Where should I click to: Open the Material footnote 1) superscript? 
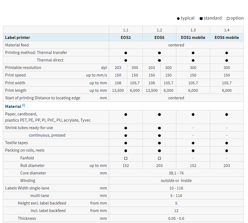tap(24, 105)
